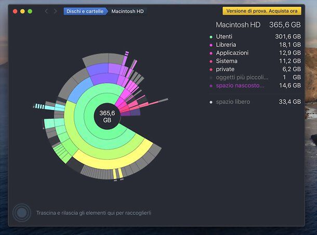Select the Libreria row in list
Screen dimensions: 317x235
coord(255,45)
